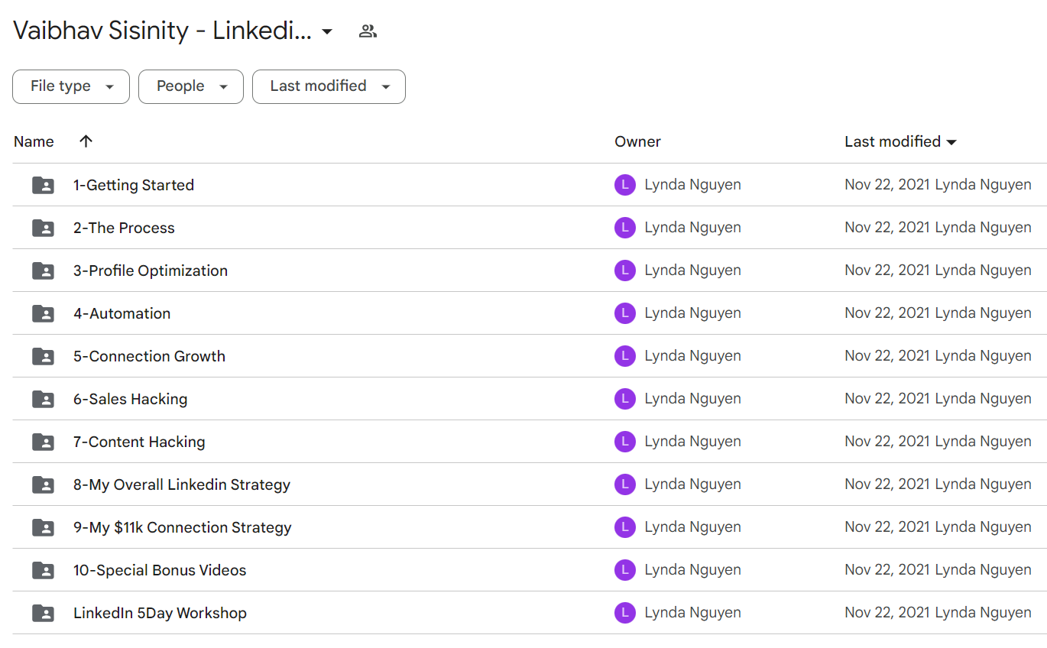1047x648 pixels.
Task: Select the 10-Special Bonus Videos folder name
Action: coord(160,570)
